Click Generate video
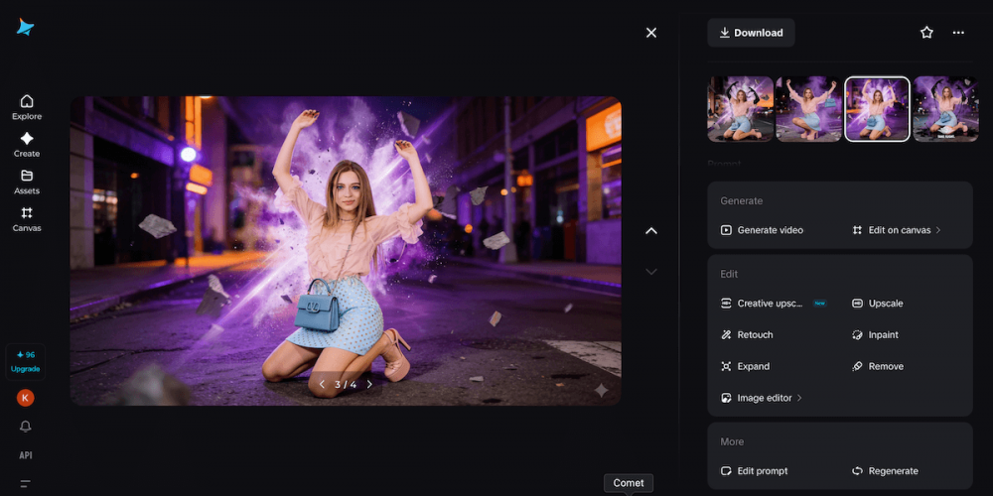This screenshot has width=993, height=496. (x=762, y=230)
